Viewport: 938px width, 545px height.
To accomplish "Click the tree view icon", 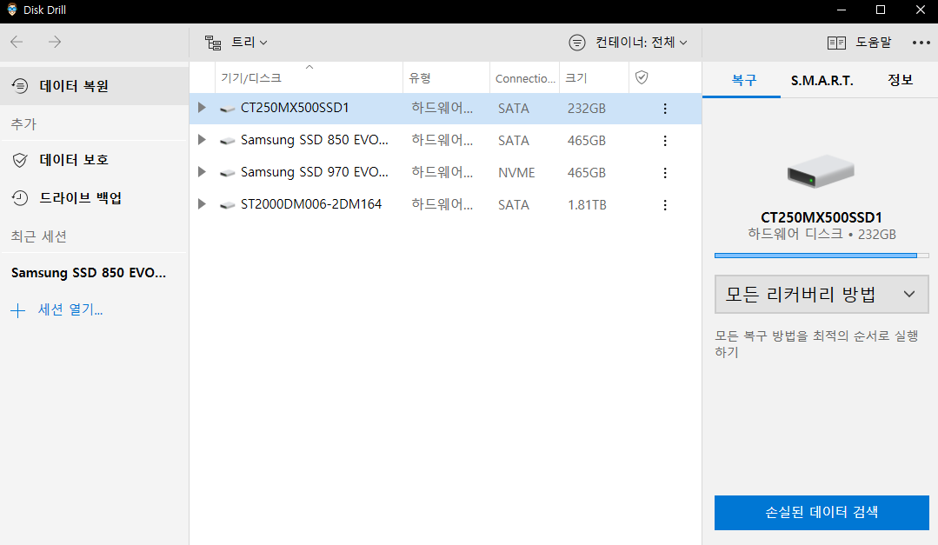I will (x=213, y=43).
